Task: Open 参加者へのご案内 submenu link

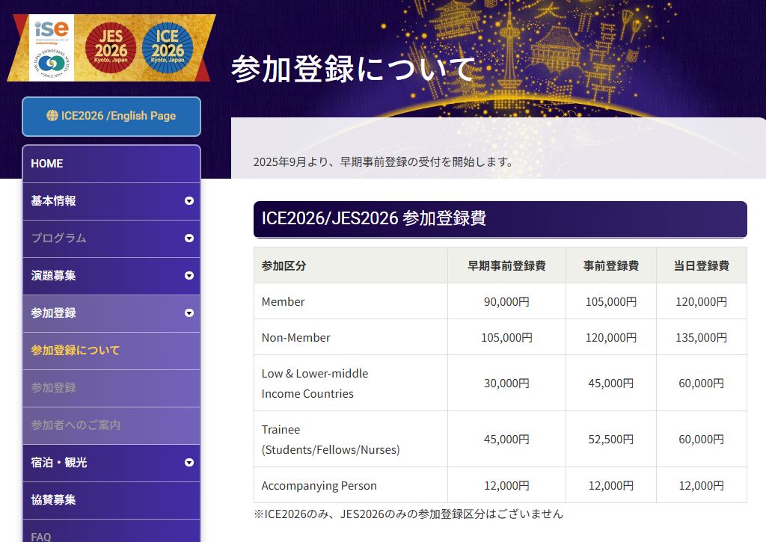Action: 76,425
